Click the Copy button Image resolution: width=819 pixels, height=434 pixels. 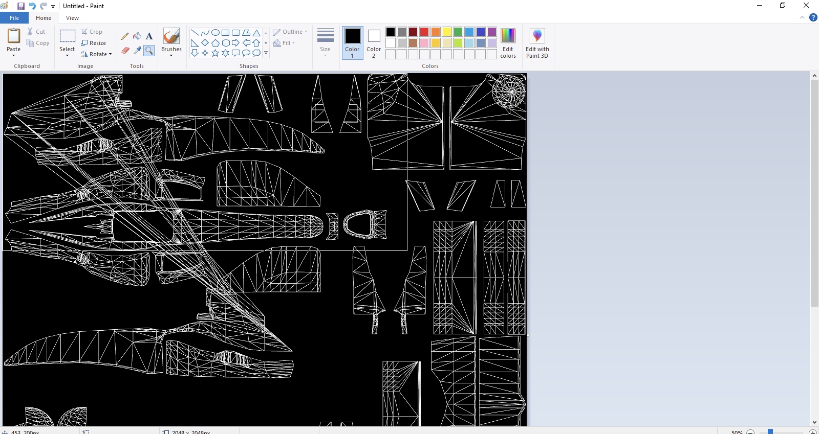38,43
